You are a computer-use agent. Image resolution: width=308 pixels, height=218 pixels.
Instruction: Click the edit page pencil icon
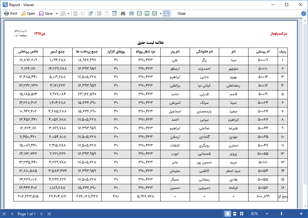pyautogui.click(x=90, y=14)
